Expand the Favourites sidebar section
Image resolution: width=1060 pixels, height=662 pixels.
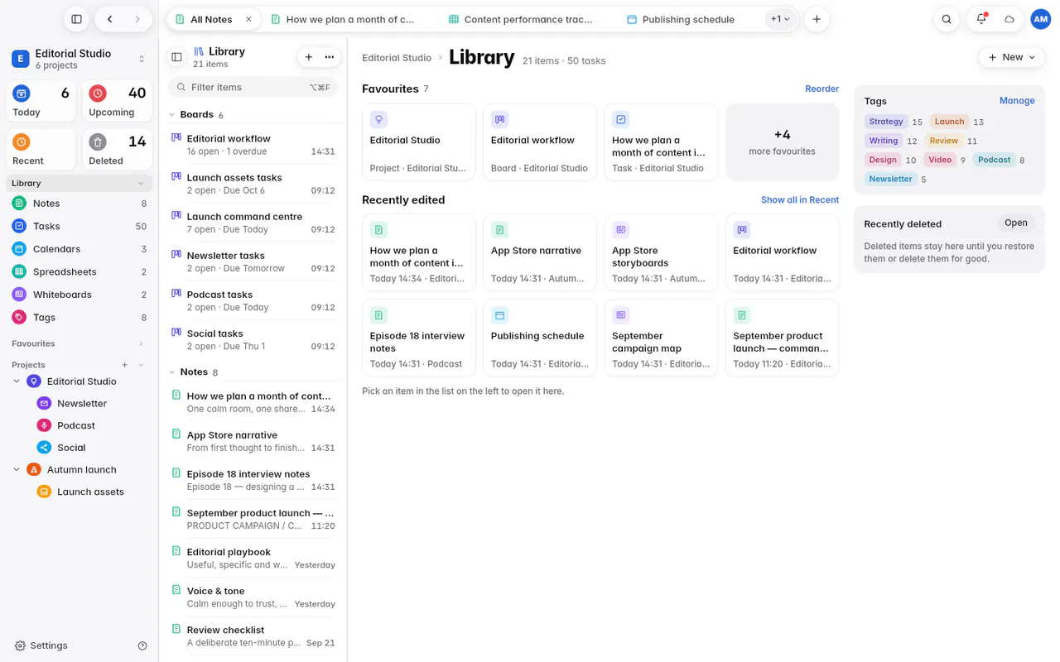[x=141, y=343]
